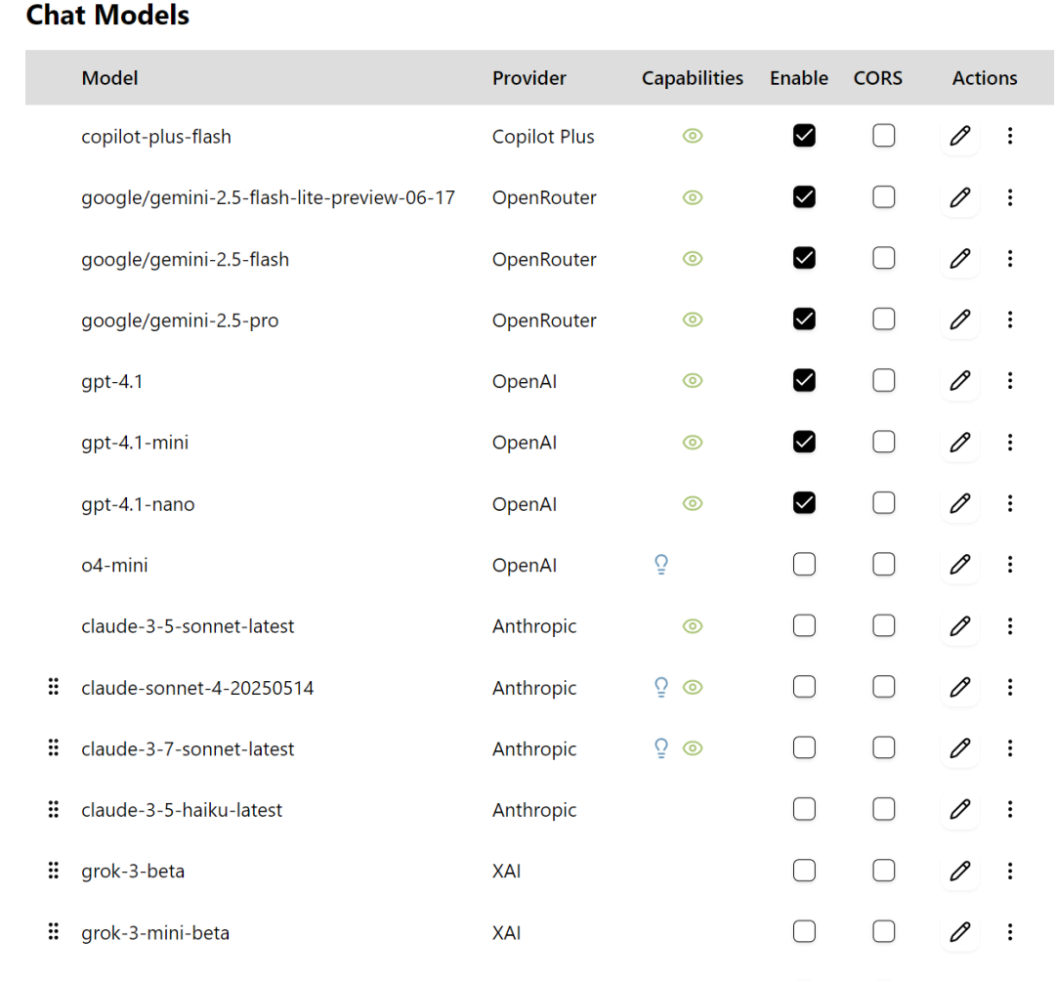Click the Provider column header
The width and height of the screenshot is (1055, 981).
[528, 78]
